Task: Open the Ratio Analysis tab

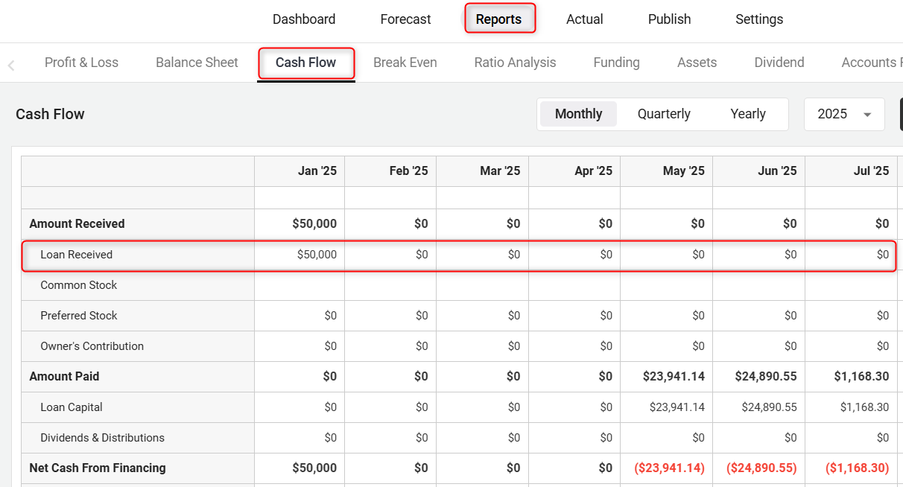Action: click(515, 63)
